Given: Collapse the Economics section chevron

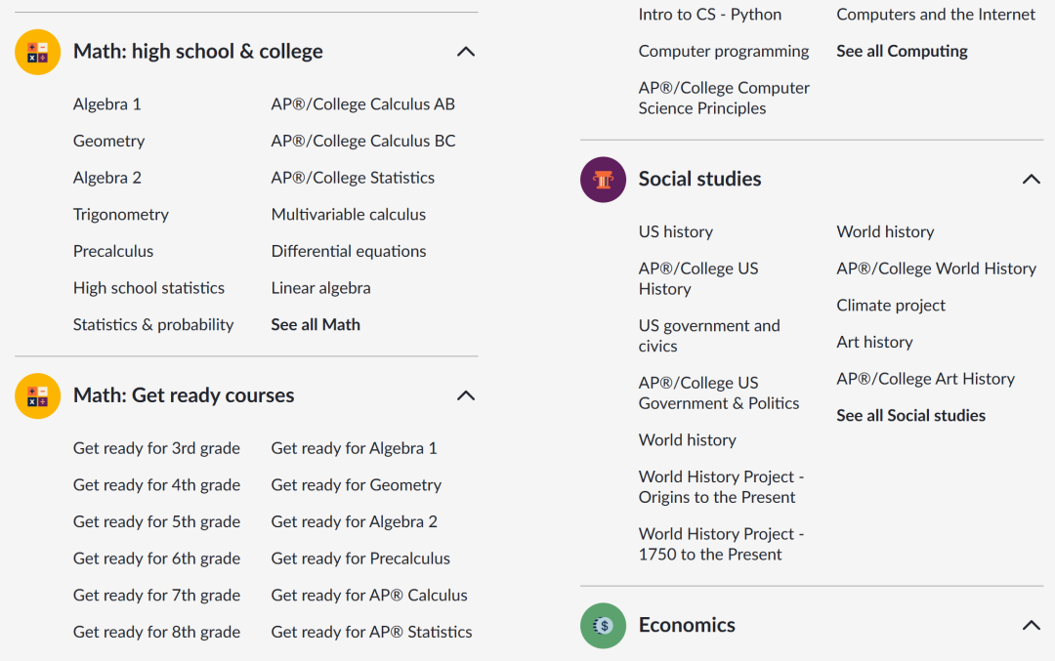Looking at the screenshot, I should (x=1031, y=625).
